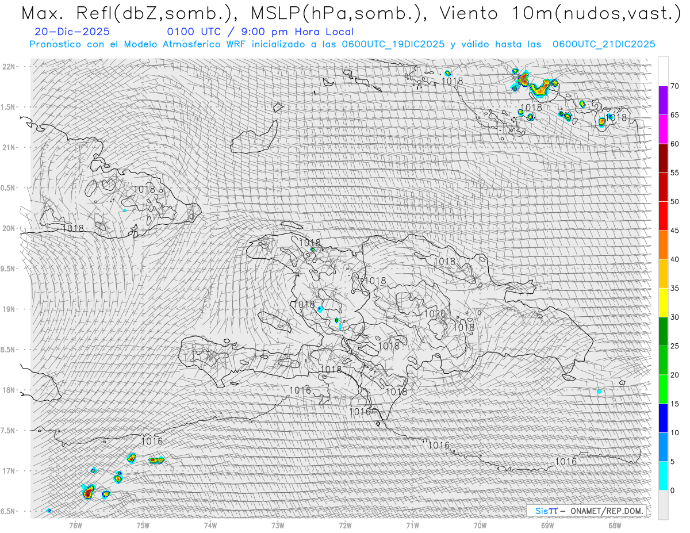Select the '71W' longitude label
The width and height of the screenshot is (690, 533).
(x=412, y=525)
